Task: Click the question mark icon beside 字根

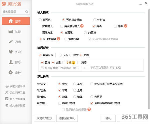Action: tap(73, 63)
